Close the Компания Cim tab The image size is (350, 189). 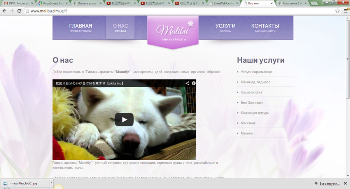[306, 3]
